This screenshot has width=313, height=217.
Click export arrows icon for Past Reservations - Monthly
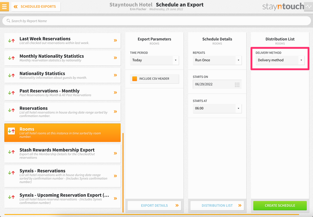coord(11,93)
